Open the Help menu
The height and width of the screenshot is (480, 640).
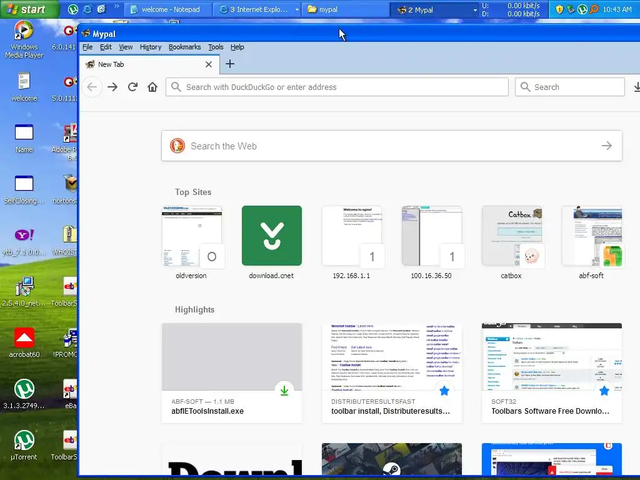237,47
